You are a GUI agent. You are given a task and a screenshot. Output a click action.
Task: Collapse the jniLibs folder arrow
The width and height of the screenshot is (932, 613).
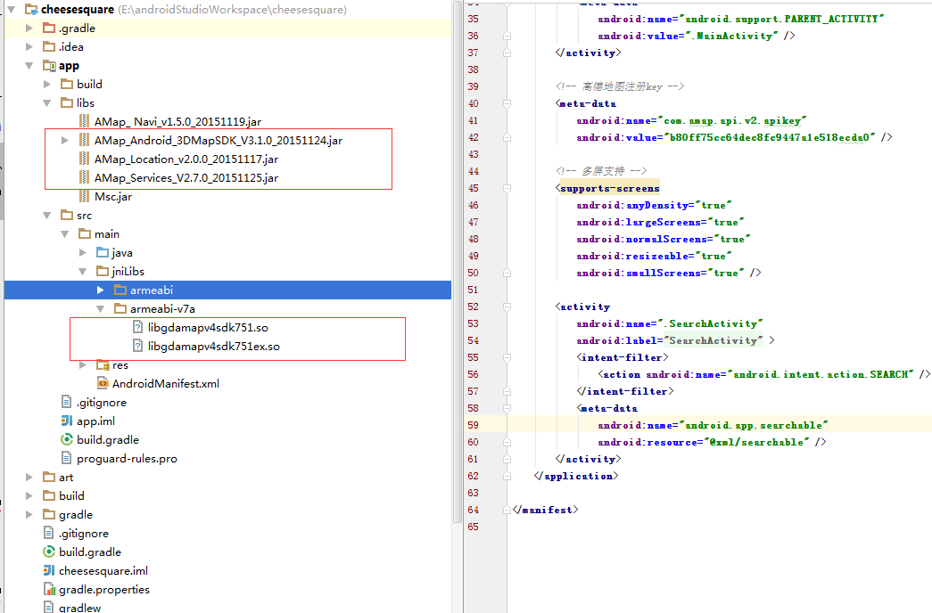pos(83,272)
